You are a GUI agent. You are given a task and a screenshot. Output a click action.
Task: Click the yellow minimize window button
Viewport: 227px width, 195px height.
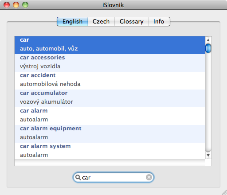pyautogui.click(x=16, y=5)
